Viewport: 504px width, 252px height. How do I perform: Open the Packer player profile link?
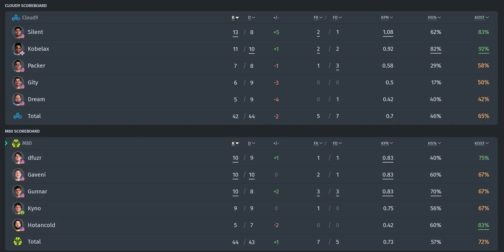[x=37, y=66]
